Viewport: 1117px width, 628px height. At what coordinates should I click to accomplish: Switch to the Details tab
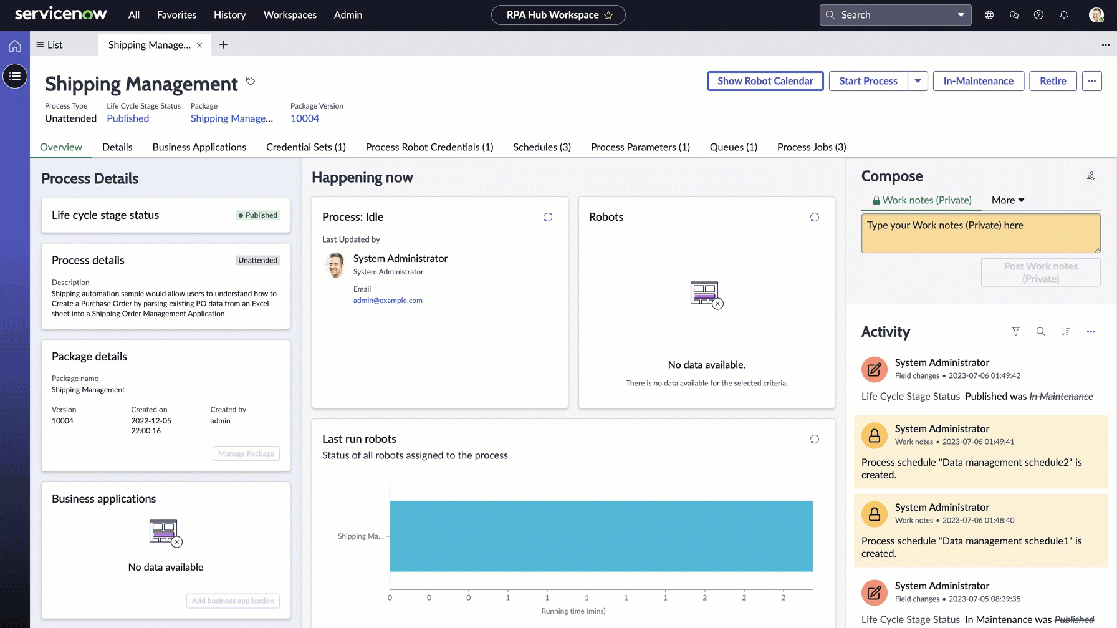[117, 147]
